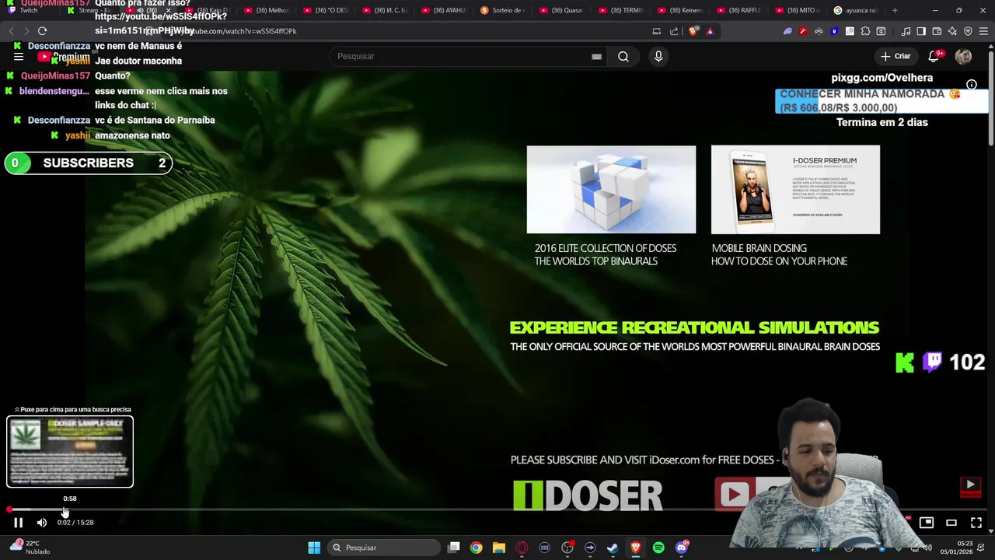Start voice search with the microphone
995x560 pixels.
tap(658, 56)
